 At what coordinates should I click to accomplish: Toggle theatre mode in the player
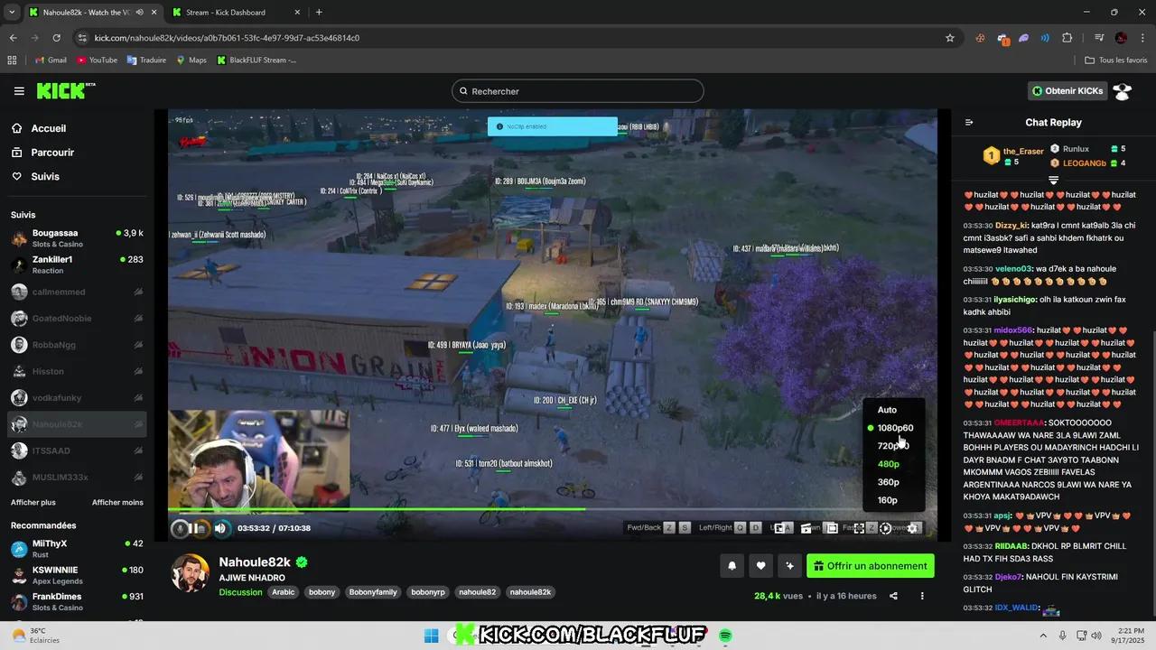[x=832, y=528]
